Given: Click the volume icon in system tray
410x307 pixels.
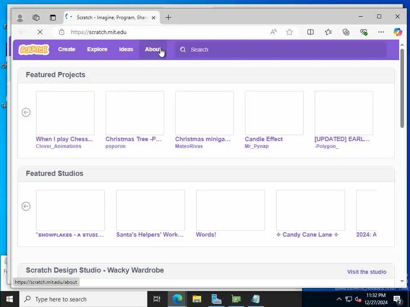Looking at the screenshot, I should 358,299.
